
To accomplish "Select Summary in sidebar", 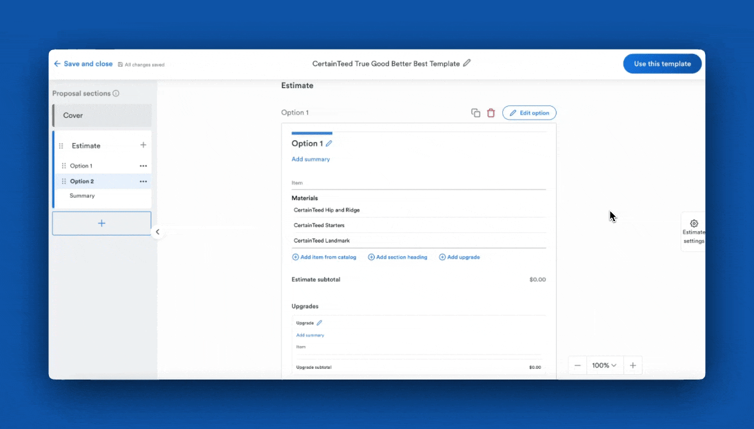I will pyautogui.click(x=82, y=196).
